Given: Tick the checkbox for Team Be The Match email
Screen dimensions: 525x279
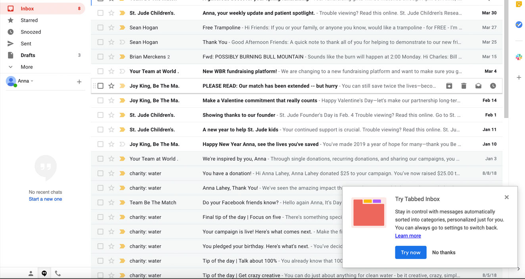Looking at the screenshot, I should pyautogui.click(x=100, y=203).
